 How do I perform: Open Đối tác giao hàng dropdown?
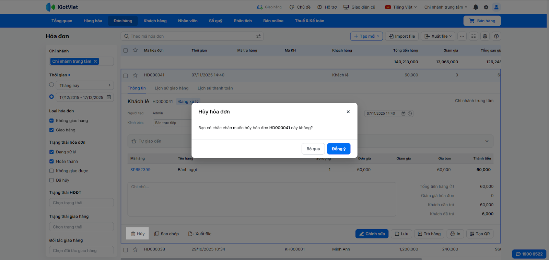(x=81, y=251)
